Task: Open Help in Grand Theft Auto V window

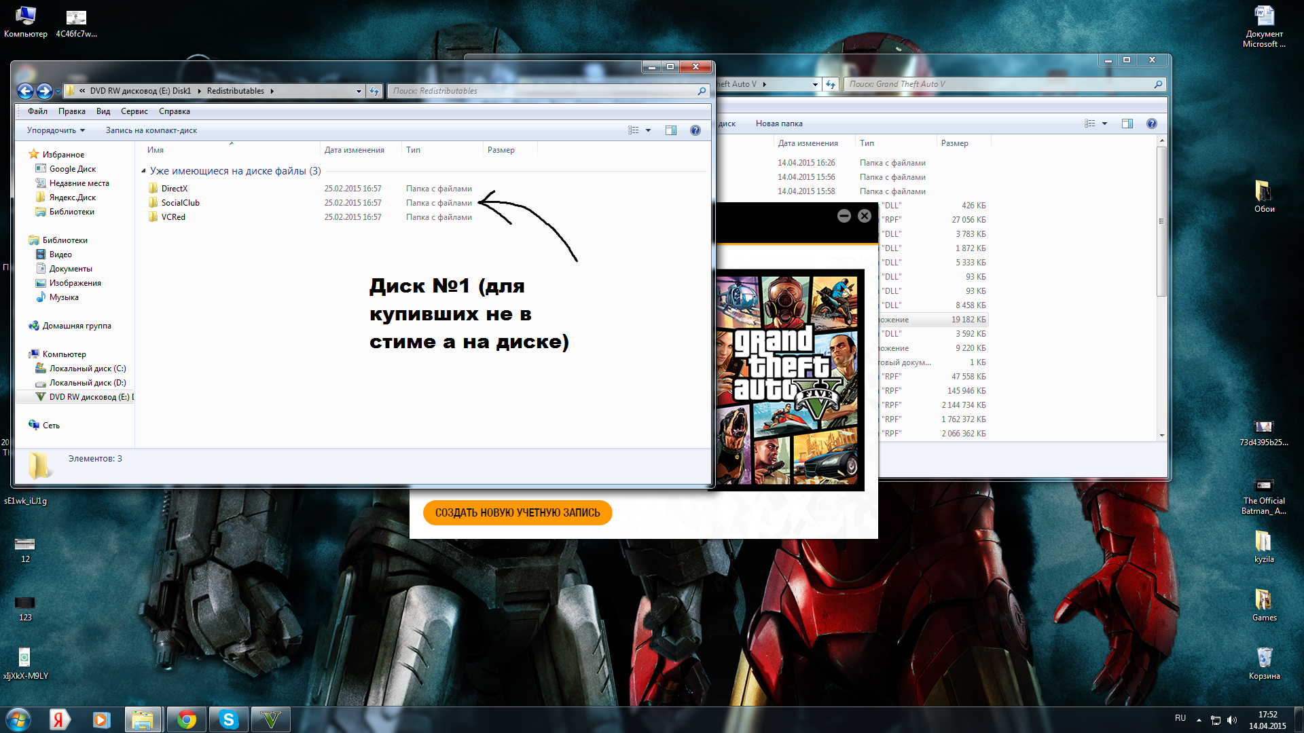Action: (1151, 124)
